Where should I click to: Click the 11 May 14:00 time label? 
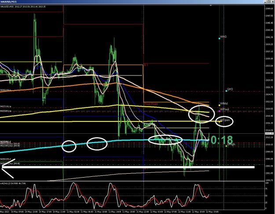(x=115, y=211)
